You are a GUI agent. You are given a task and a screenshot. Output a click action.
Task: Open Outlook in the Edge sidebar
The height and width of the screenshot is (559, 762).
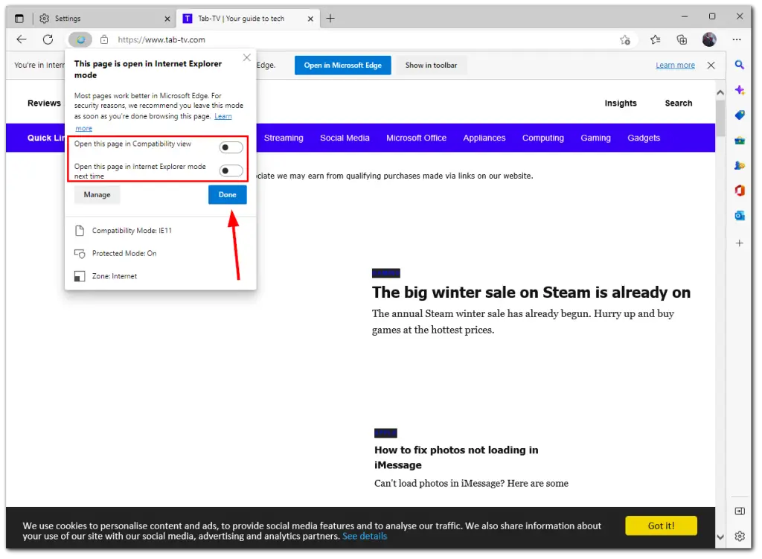pos(740,215)
